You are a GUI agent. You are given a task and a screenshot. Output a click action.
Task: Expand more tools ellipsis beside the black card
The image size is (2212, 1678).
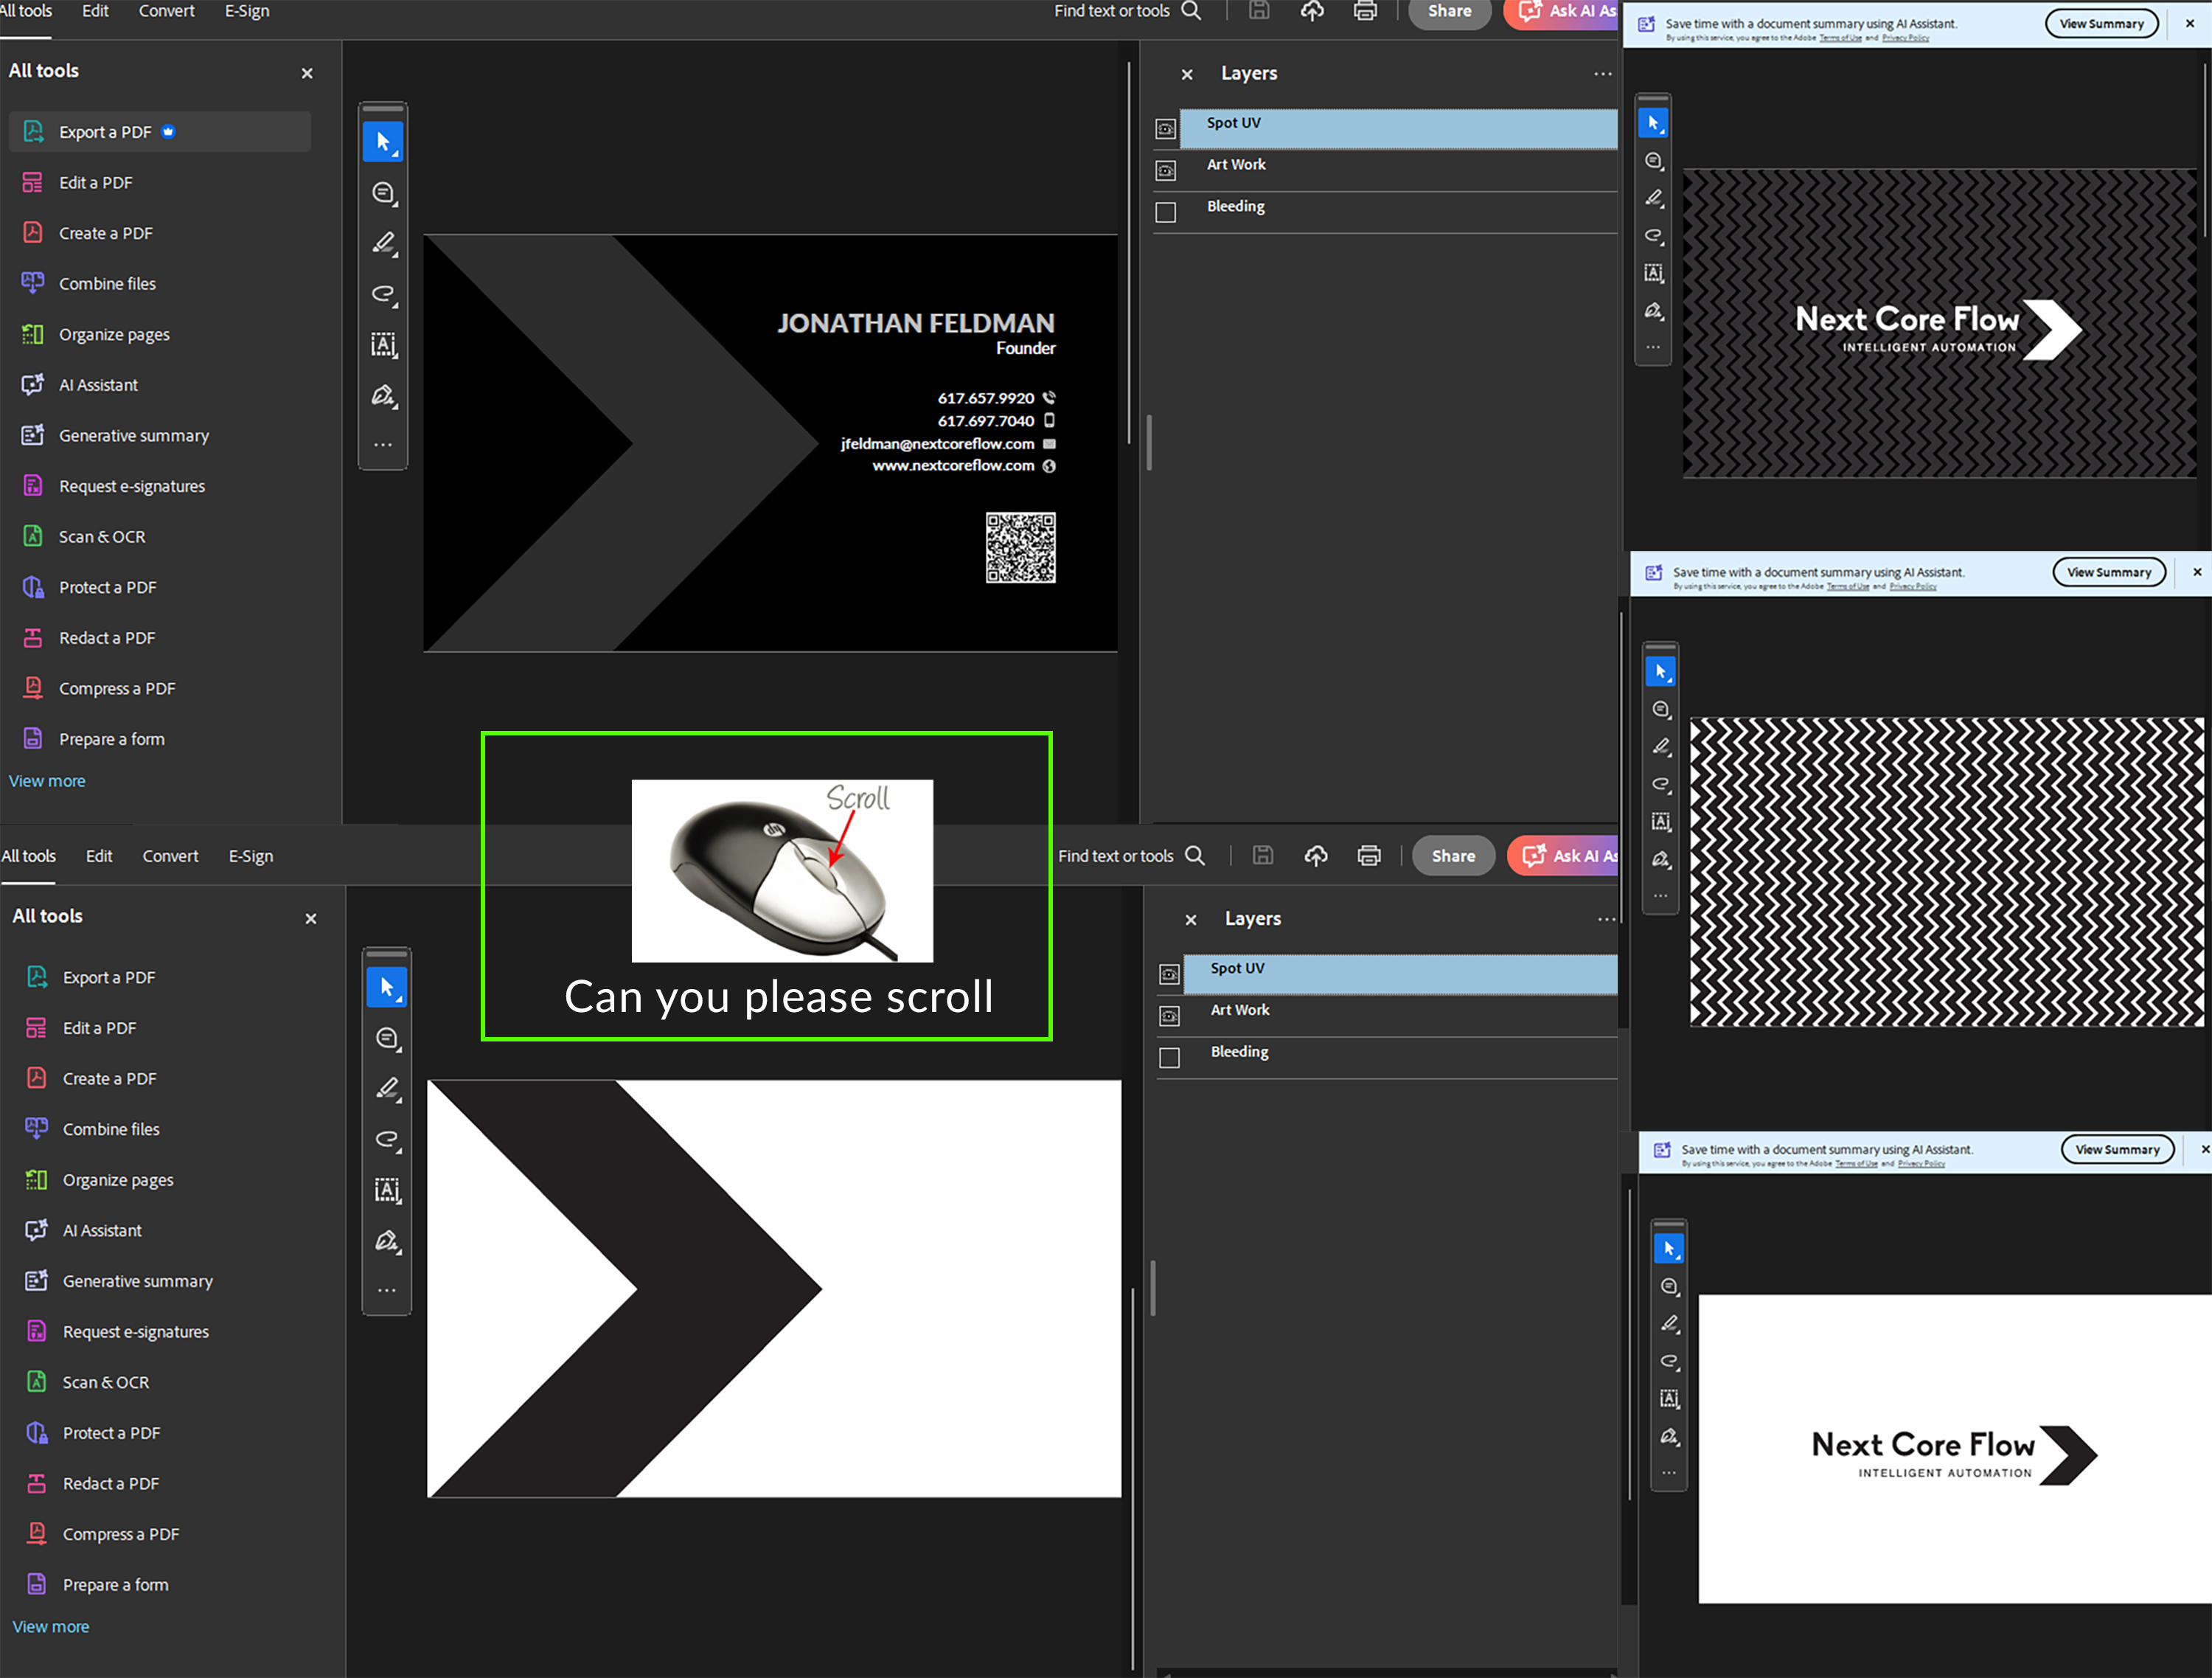[383, 445]
